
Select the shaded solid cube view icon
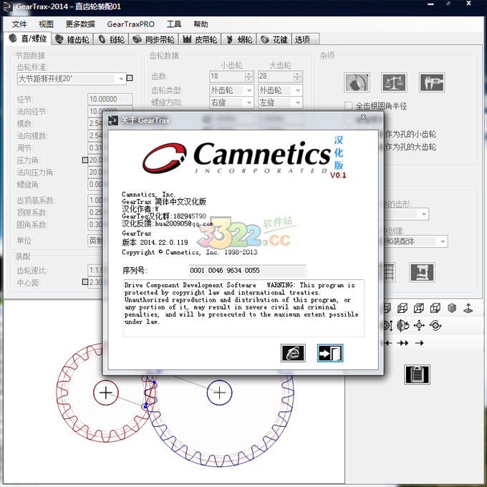pos(452,308)
